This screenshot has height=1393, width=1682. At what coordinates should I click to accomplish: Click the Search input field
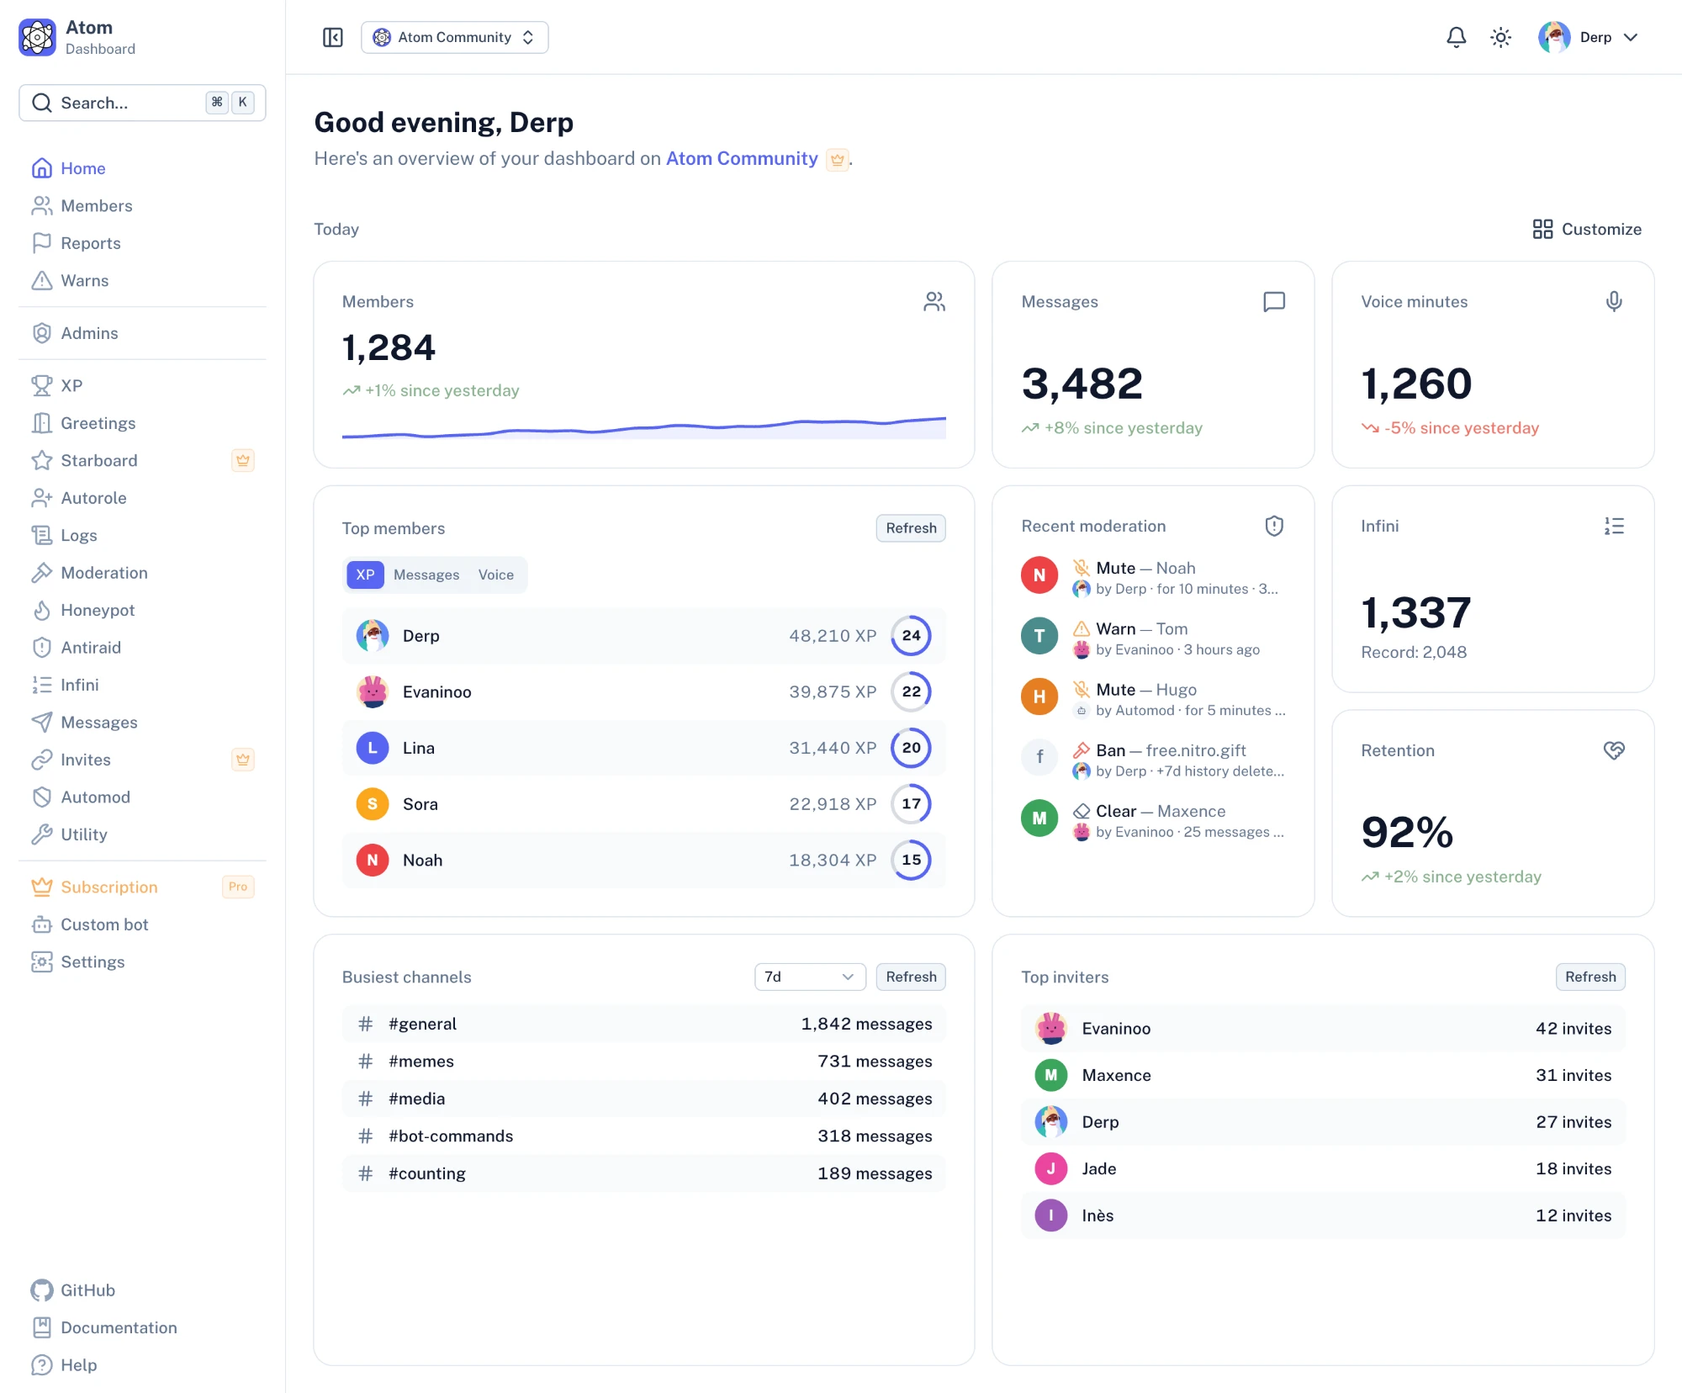(142, 103)
